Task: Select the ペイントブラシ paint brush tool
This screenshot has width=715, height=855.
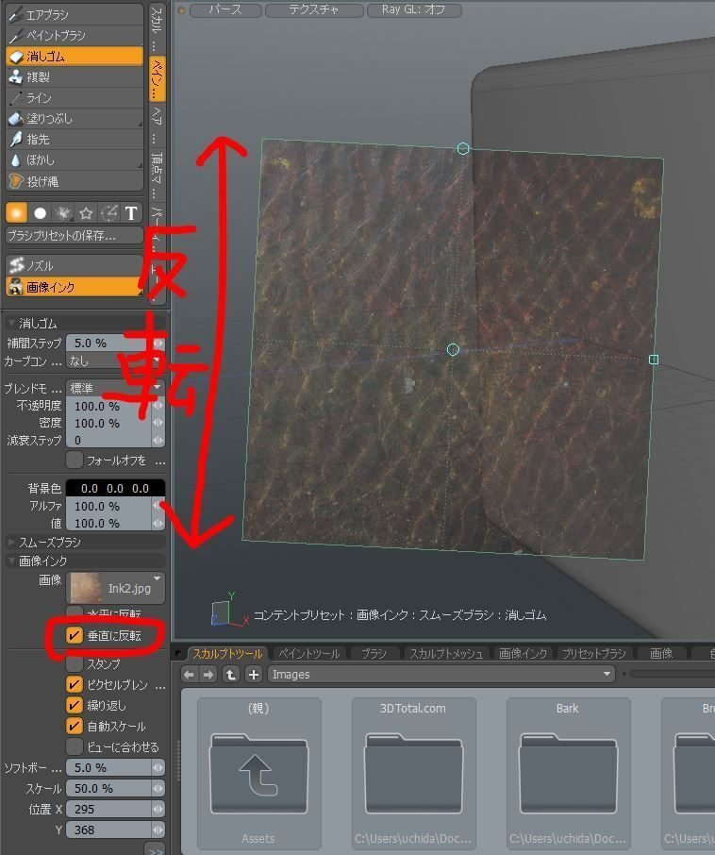Action: pyautogui.click(x=75, y=36)
